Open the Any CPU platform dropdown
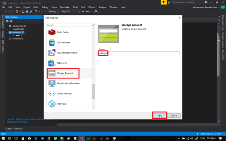This screenshot has width=226, height=141. tap(71, 12)
